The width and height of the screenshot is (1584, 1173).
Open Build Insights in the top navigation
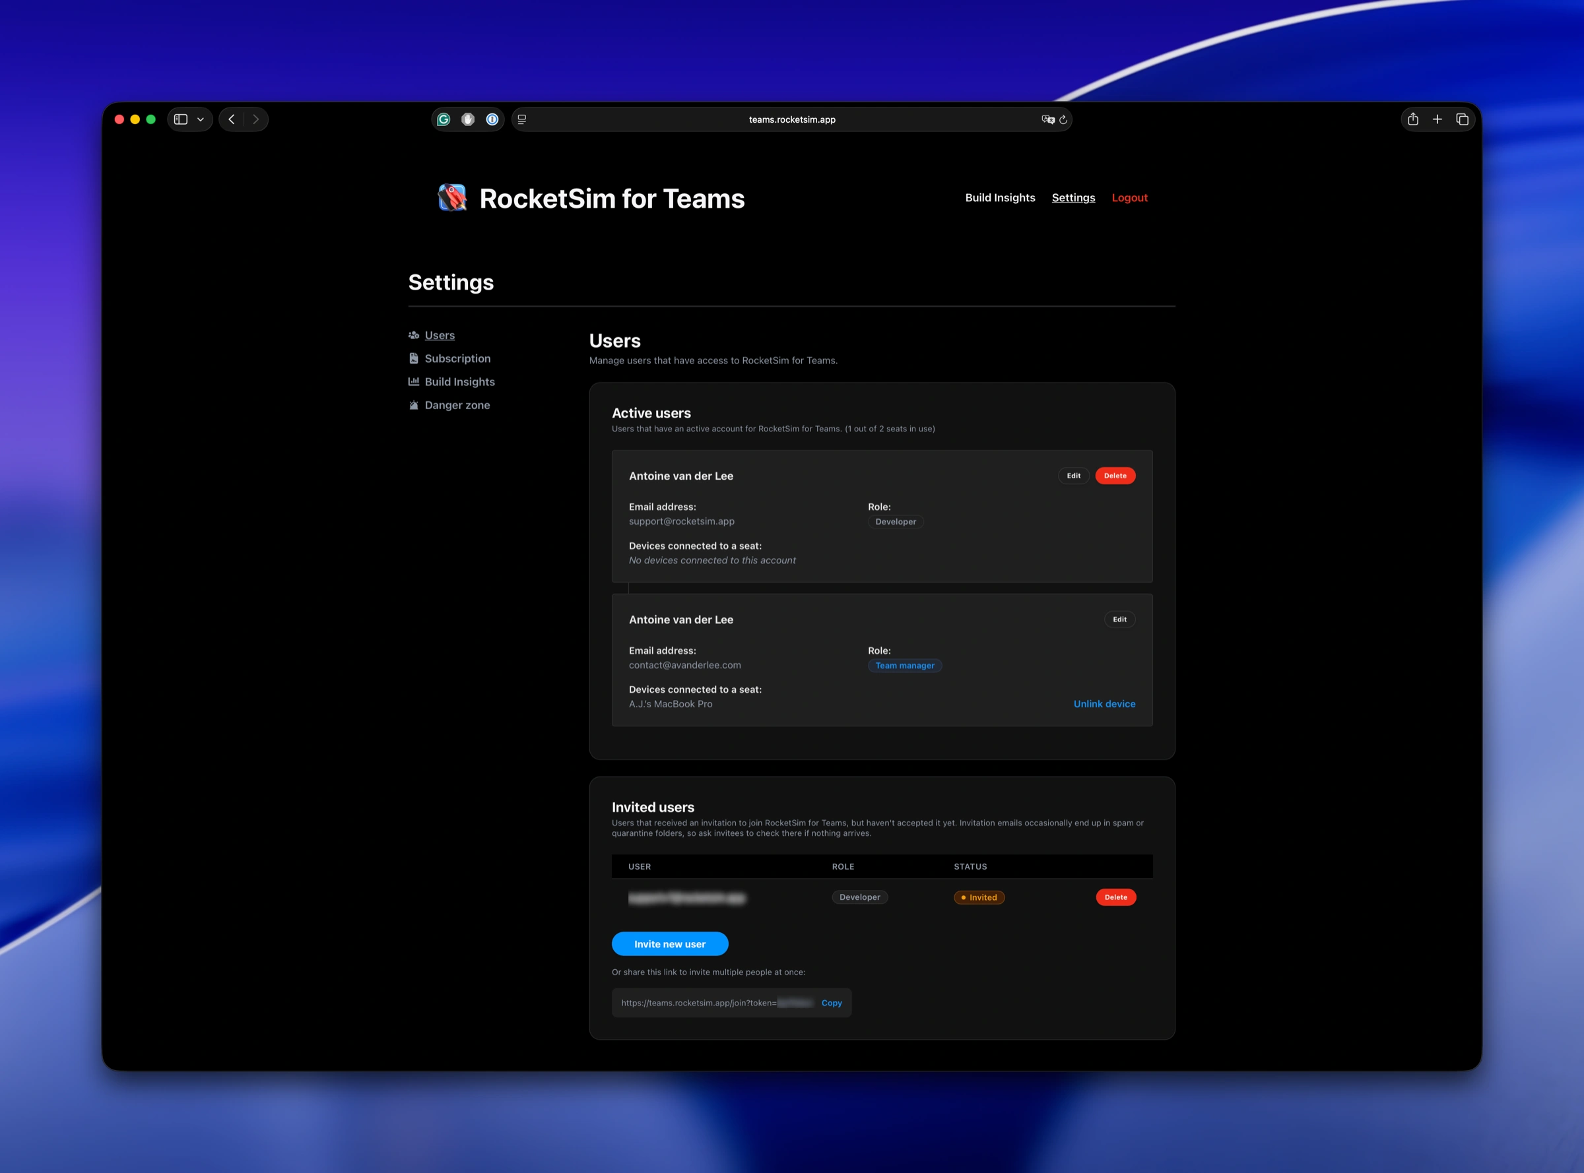[999, 197]
